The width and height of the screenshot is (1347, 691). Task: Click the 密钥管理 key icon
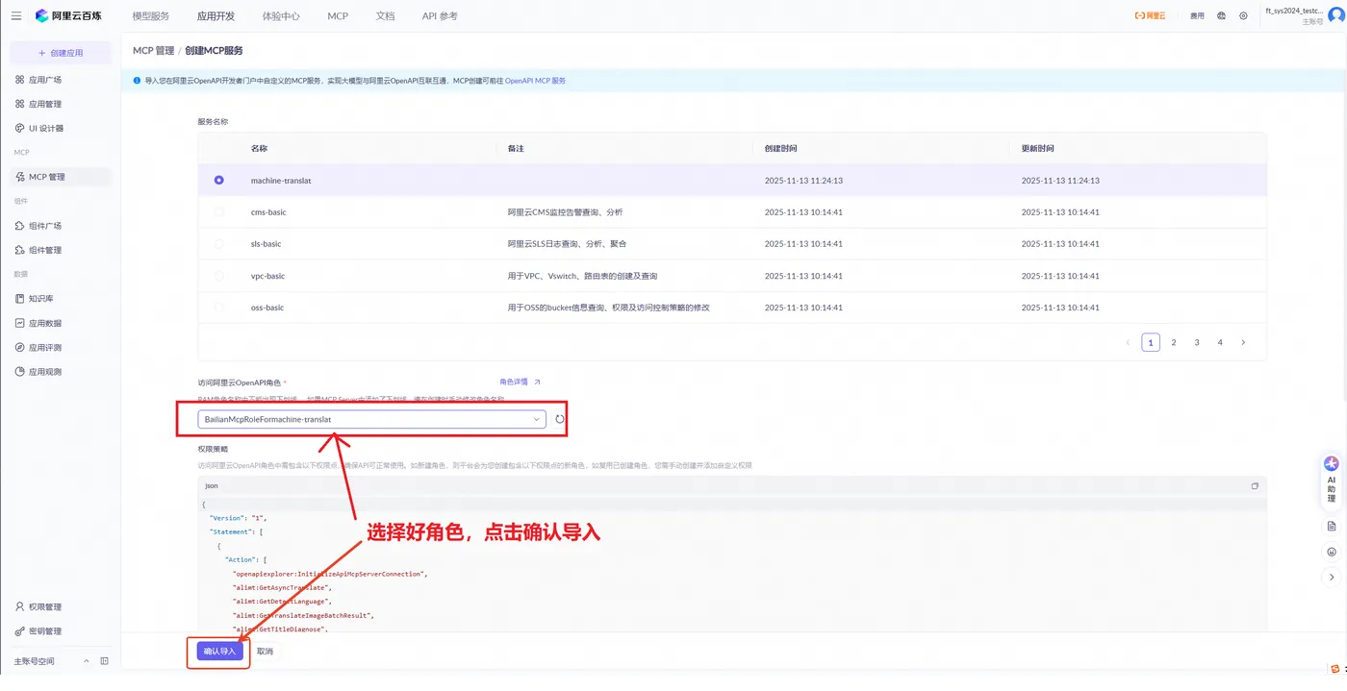click(19, 631)
